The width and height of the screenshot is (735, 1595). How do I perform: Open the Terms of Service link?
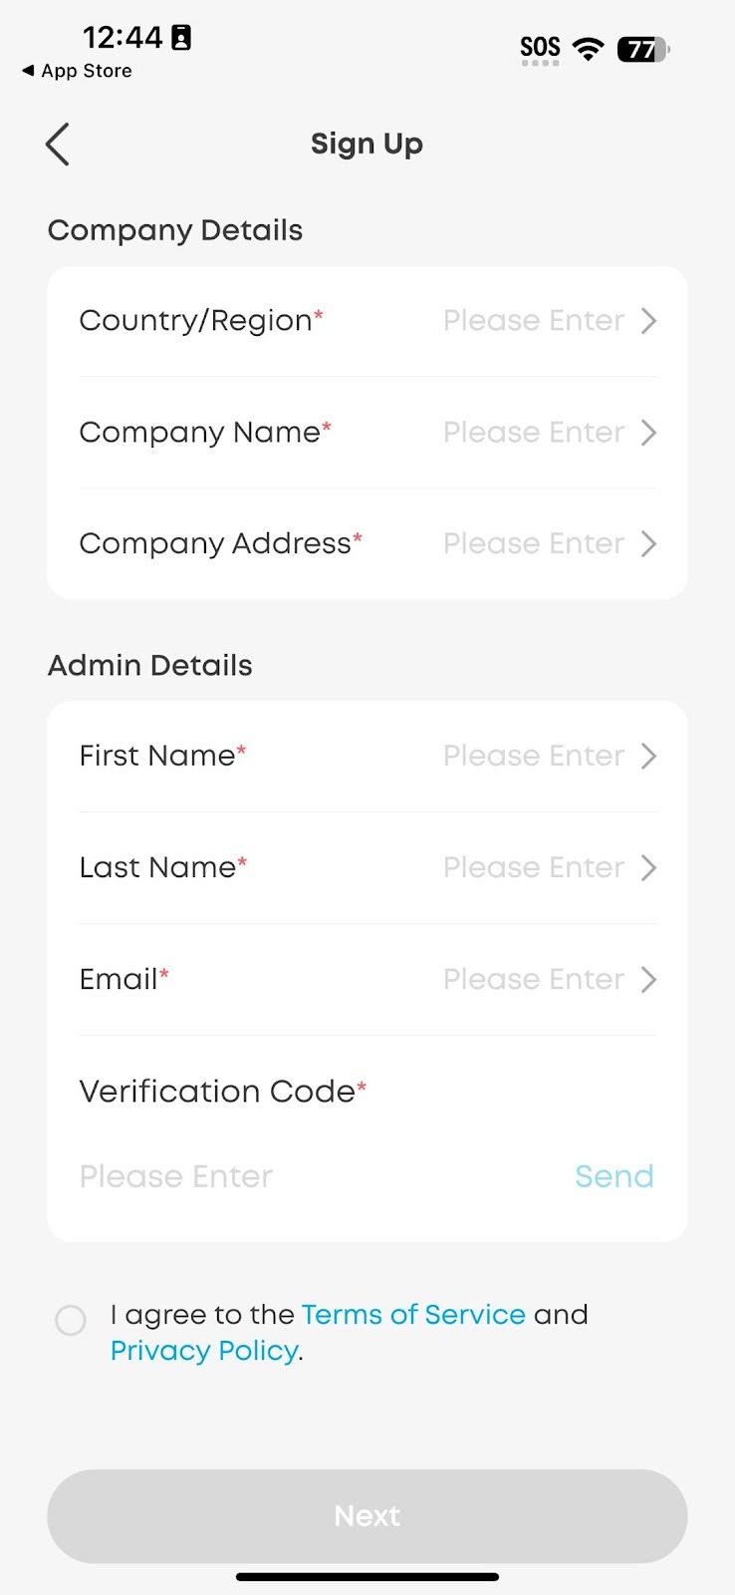point(413,1315)
